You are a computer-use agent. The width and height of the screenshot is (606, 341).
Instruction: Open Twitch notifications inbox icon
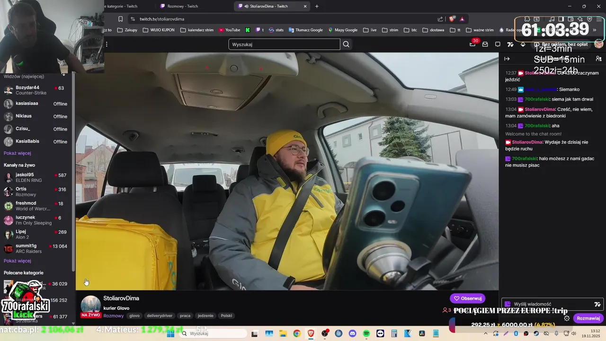pos(485,44)
